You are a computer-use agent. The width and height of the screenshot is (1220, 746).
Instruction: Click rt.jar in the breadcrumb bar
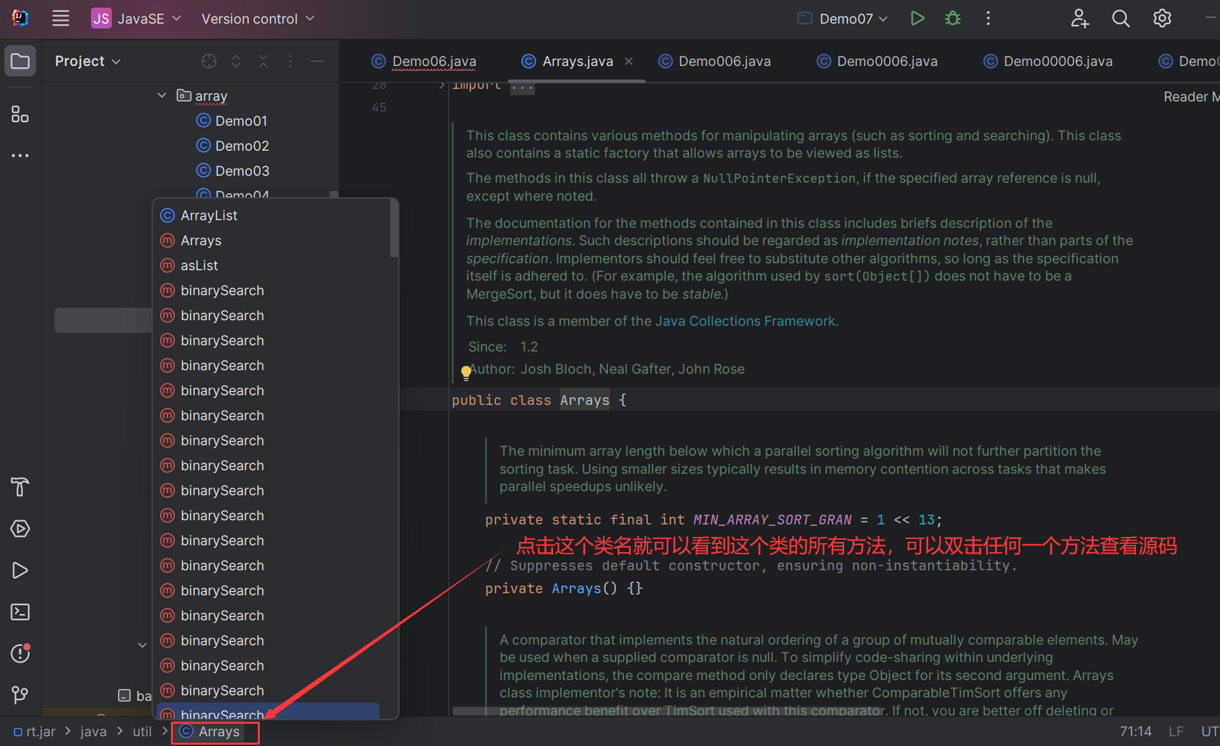(x=35, y=731)
